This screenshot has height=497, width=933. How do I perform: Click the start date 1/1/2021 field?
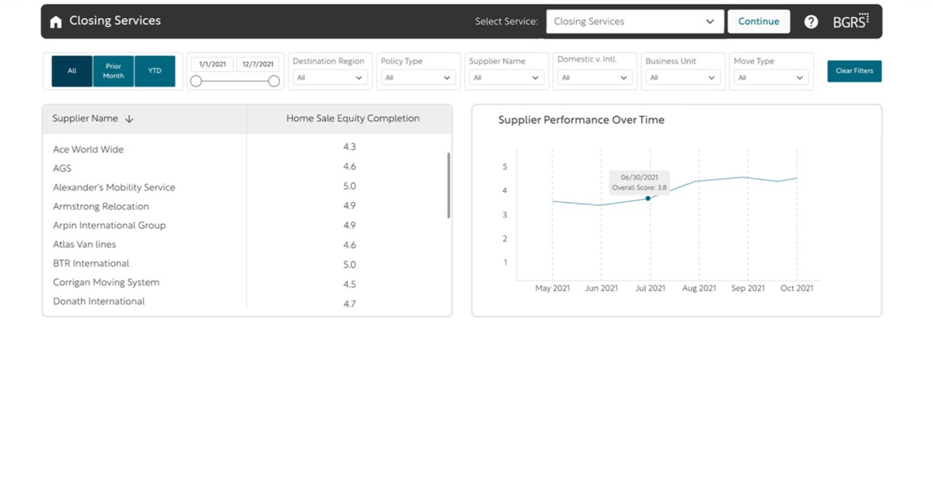coord(212,64)
